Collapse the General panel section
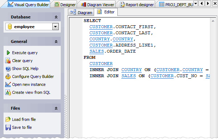Image resolution: width=218 pixels, height=140 pixels. (x=56, y=41)
